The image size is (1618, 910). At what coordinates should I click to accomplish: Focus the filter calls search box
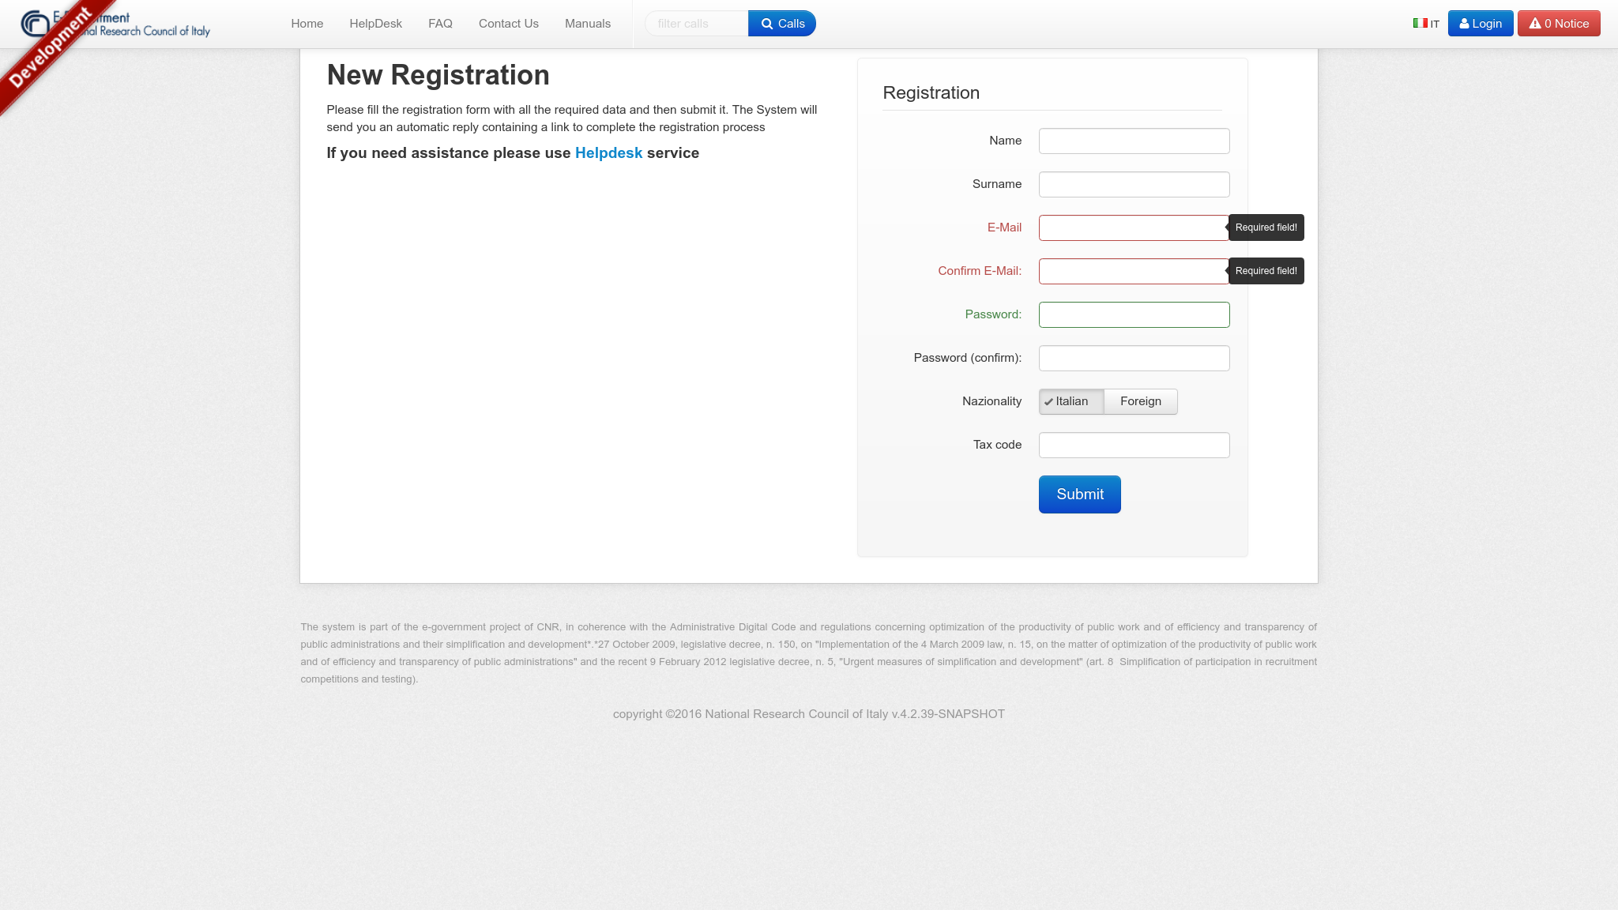697,24
